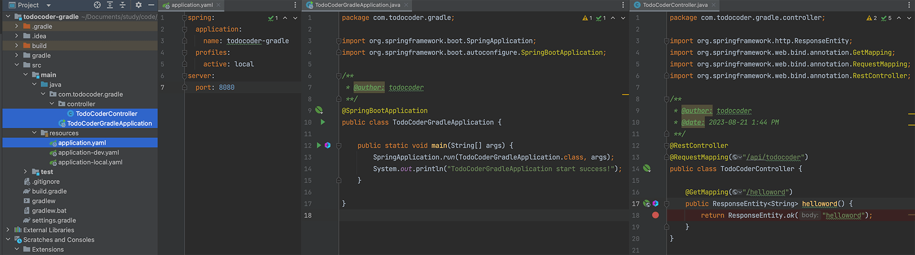Image resolution: width=915 pixels, height=255 pixels.
Task: Click the request mapping gutter icon on line 17
Action: (647, 203)
